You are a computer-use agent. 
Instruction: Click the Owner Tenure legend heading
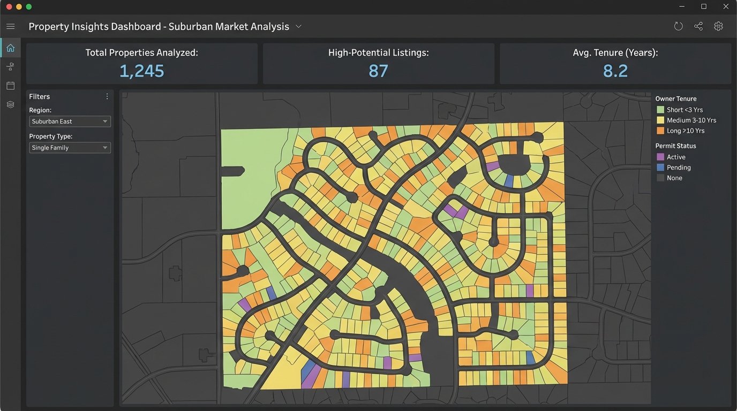click(x=675, y=98)
